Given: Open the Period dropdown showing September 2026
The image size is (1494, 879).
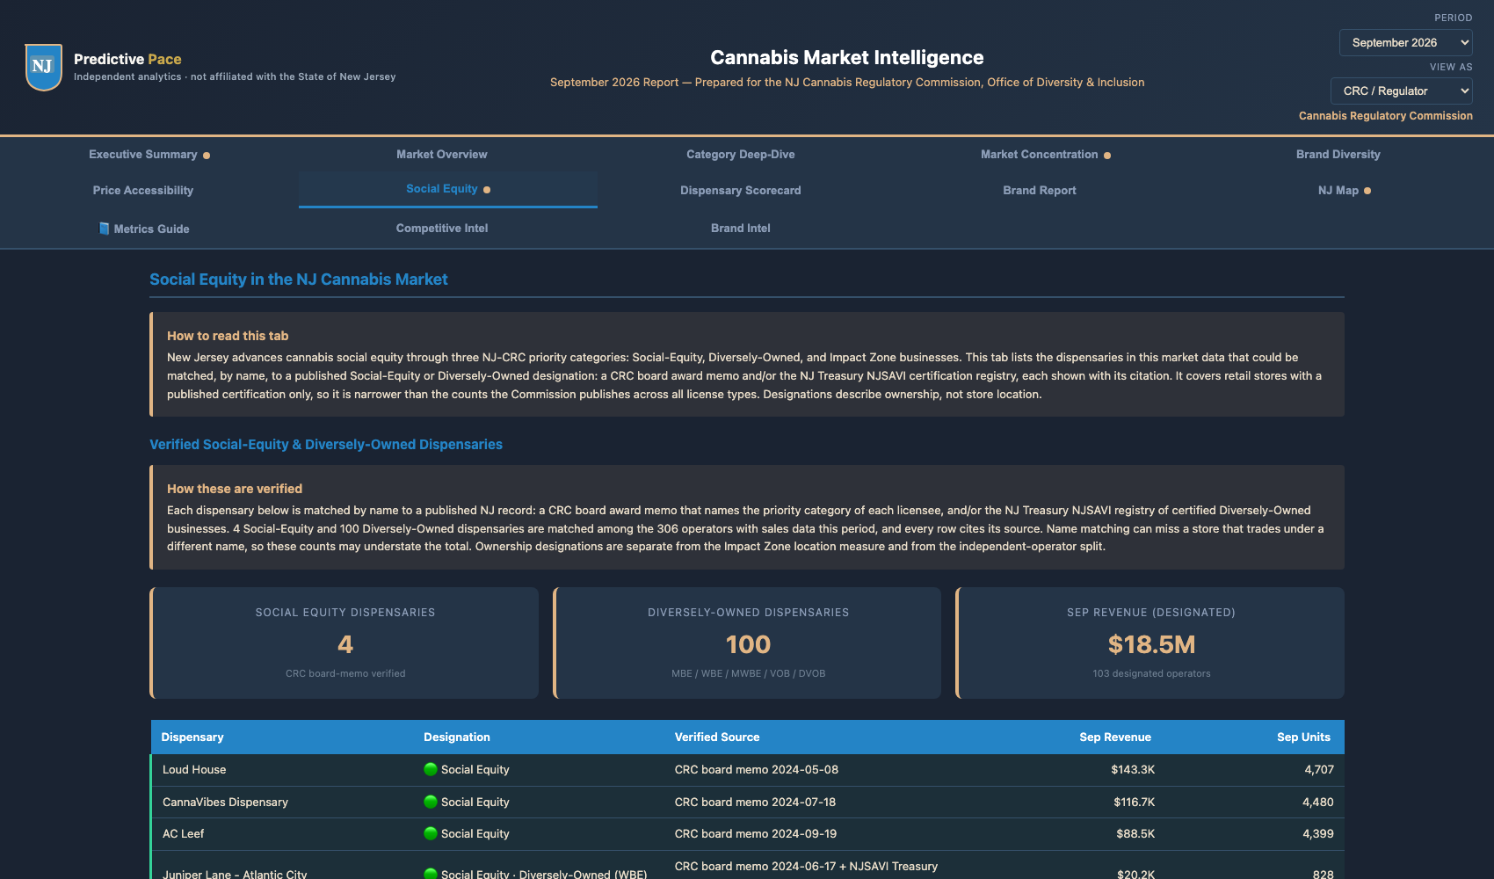Looking at the screenshot, I should tap(1405, 42).
